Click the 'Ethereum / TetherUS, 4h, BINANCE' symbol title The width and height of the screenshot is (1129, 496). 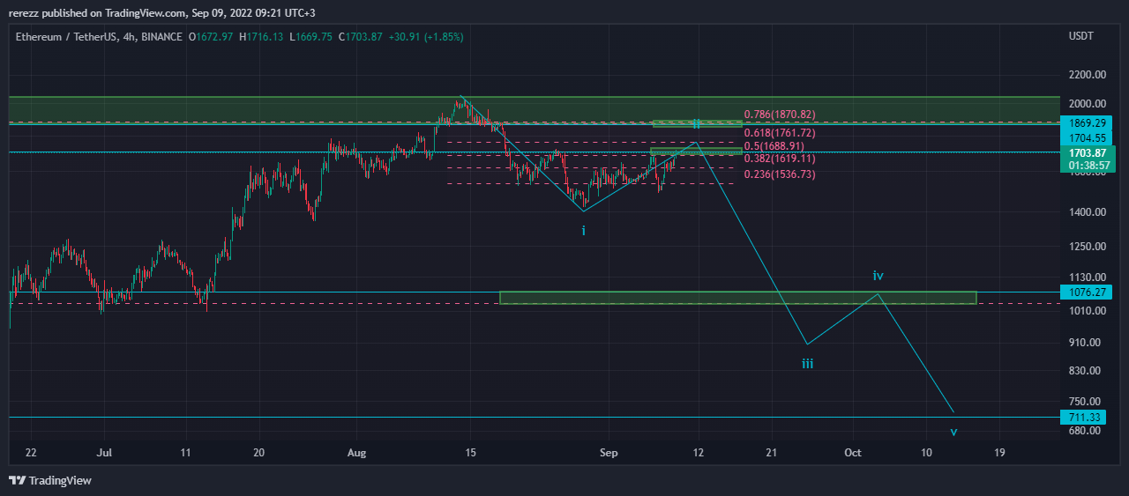pyautogui.click(x=99, y=37)
